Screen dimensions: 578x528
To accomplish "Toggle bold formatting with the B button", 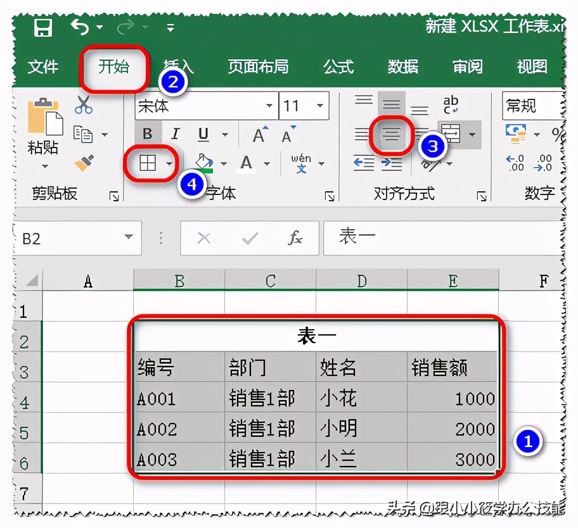I will 148,133.
